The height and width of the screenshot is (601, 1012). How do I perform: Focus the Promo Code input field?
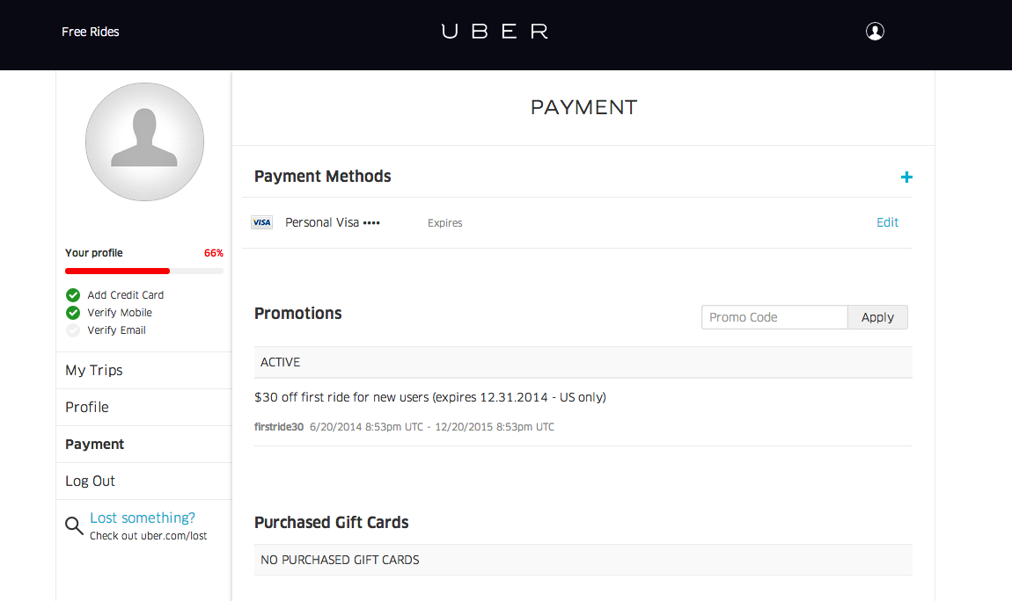click(774, 317)
